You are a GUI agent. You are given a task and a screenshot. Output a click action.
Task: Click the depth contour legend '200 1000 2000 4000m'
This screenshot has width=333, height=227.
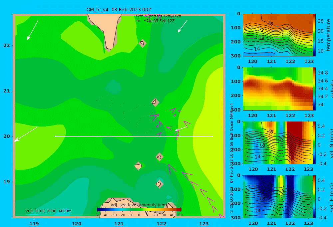coord(48,211)
